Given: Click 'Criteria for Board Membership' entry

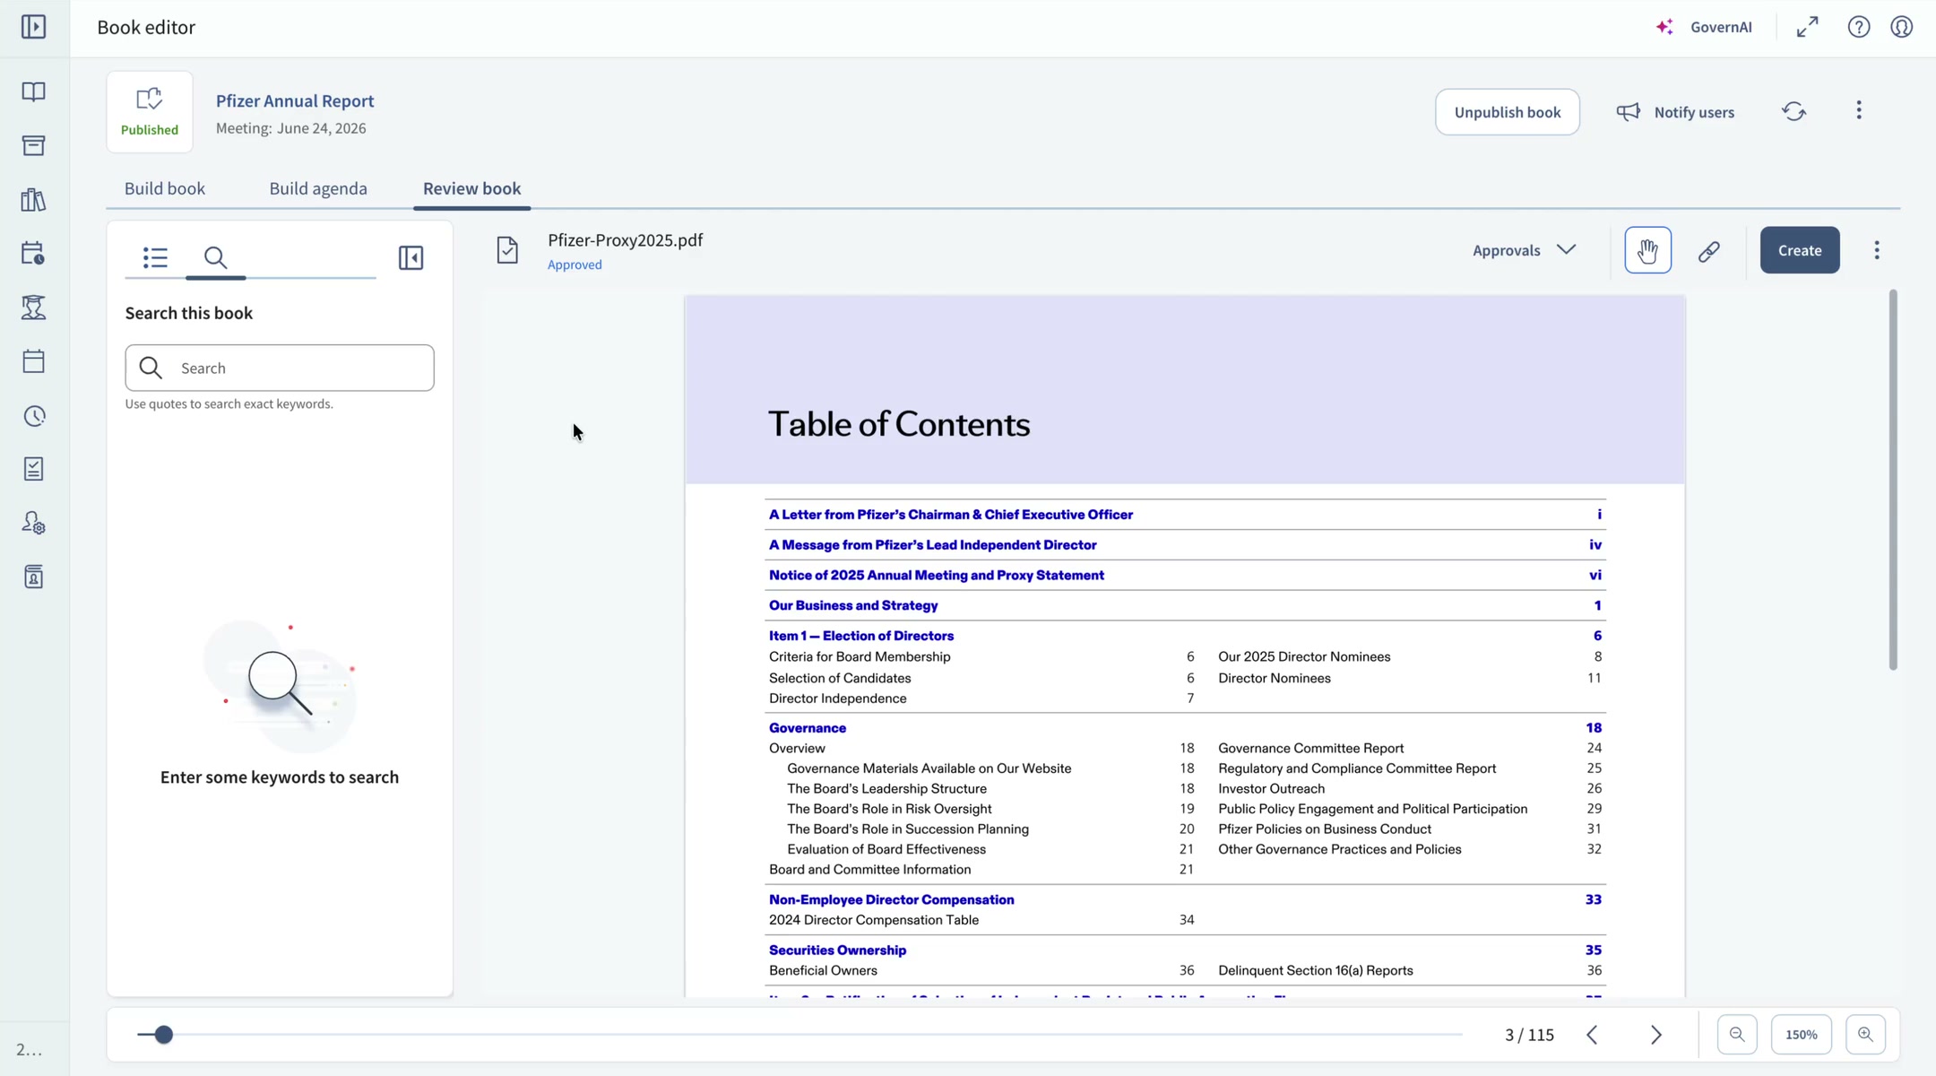Looking at the screenshot, I should 860,657.
